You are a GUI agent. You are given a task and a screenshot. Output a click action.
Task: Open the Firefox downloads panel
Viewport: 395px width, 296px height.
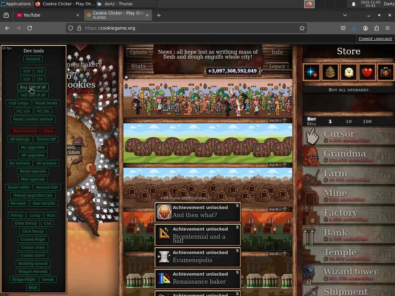tap(354, 28)
